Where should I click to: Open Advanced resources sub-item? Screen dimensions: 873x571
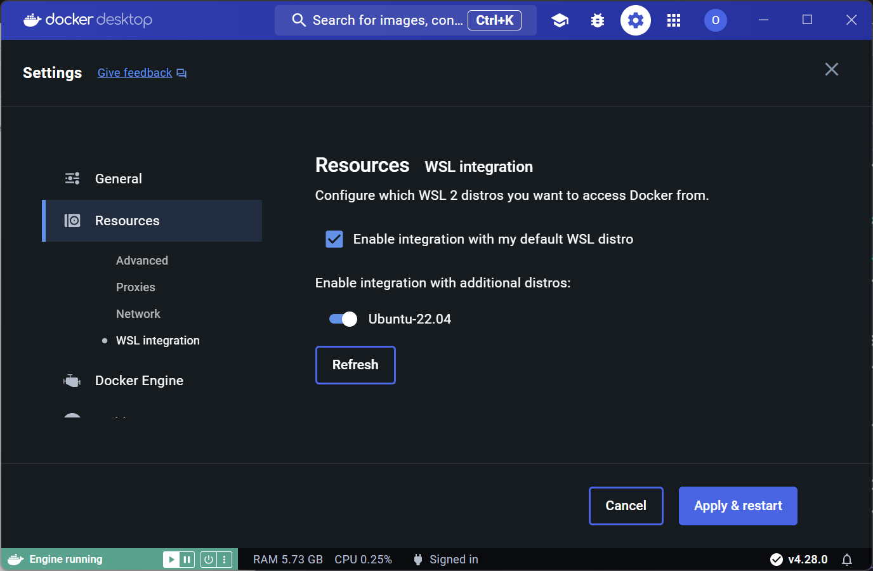[142, 261]
